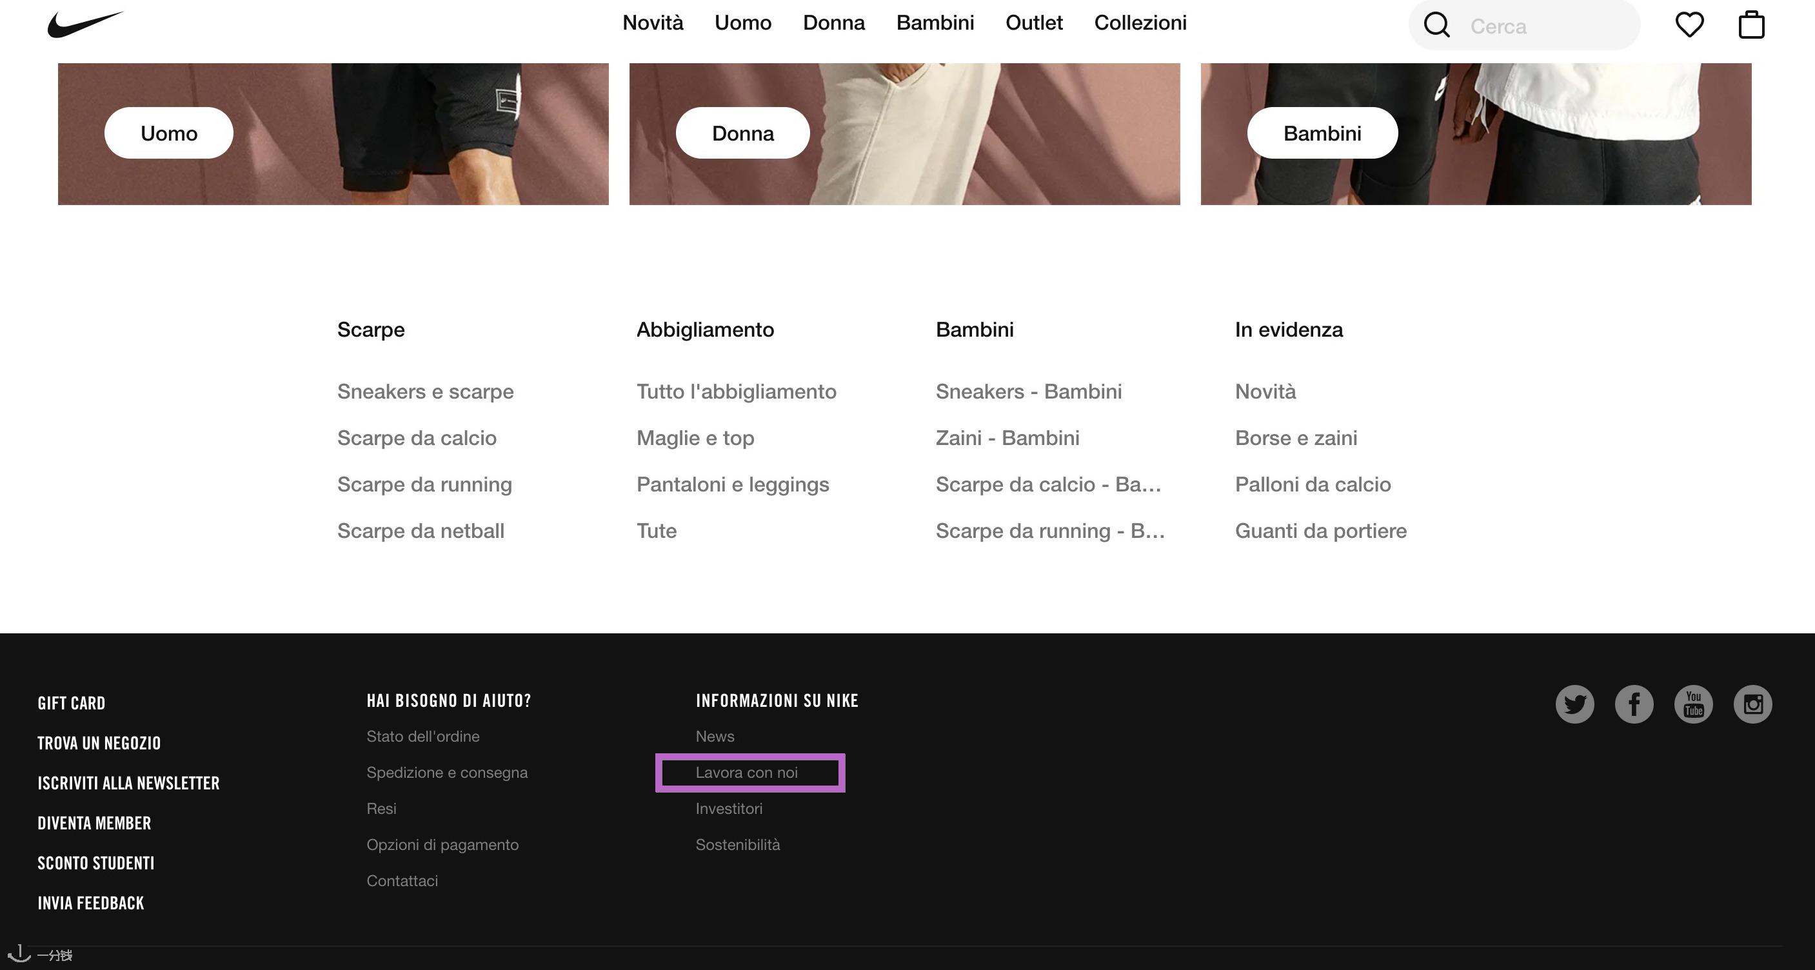Click the Abbigliamento column heading
The height and width of the screenshot is (970, 1815).
pyautogui.click(x=704, y=330)
